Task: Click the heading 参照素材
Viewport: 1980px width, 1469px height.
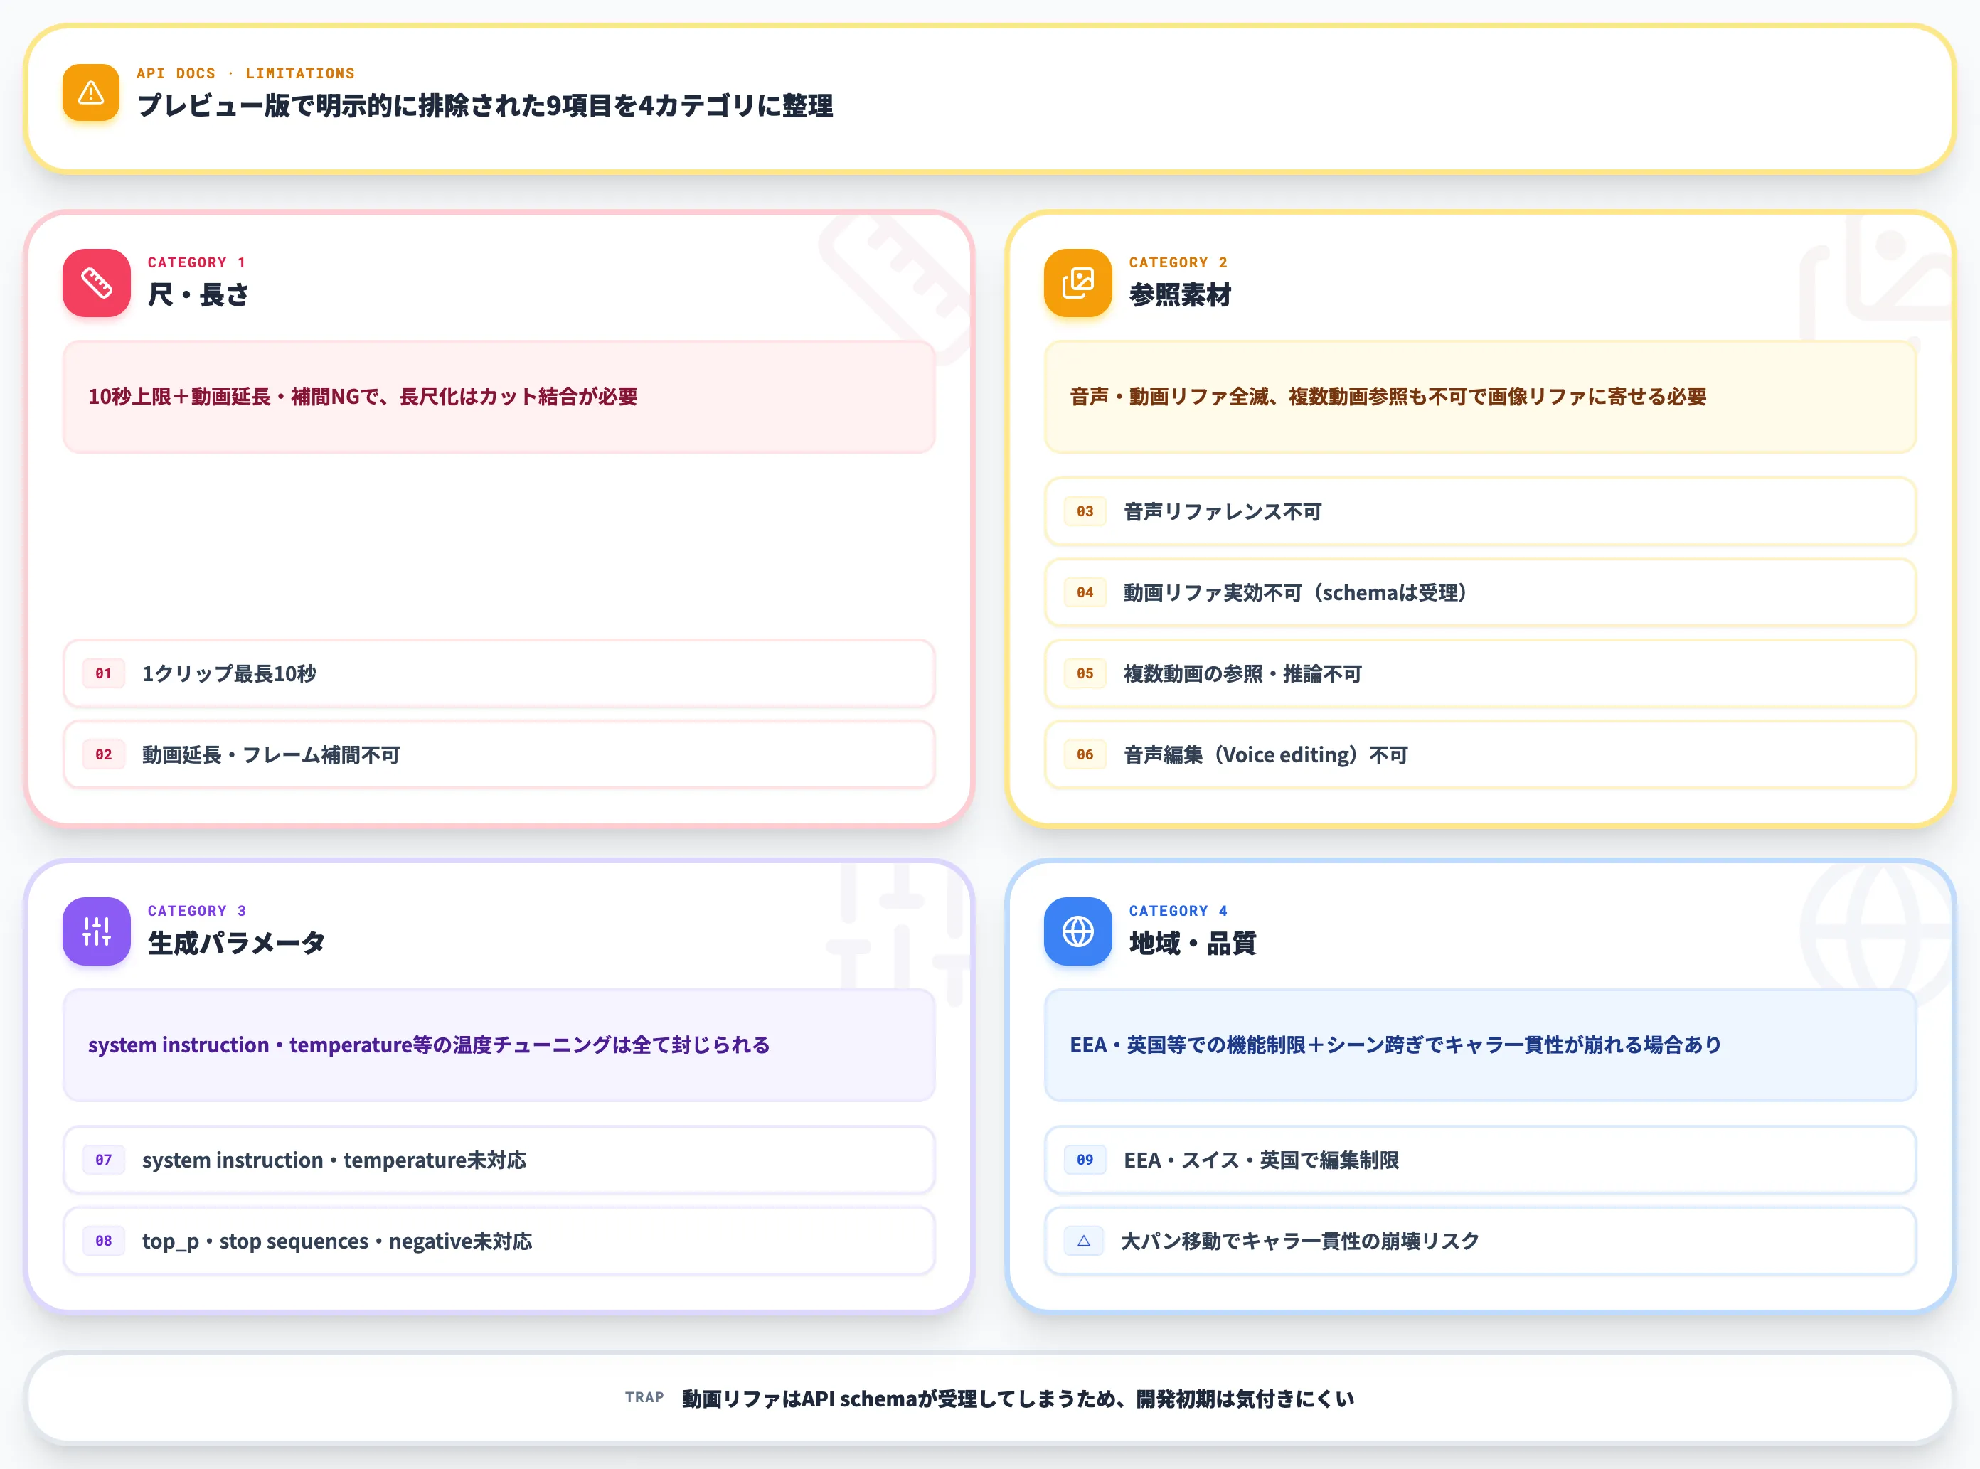Action: [x=1179, y=294]
